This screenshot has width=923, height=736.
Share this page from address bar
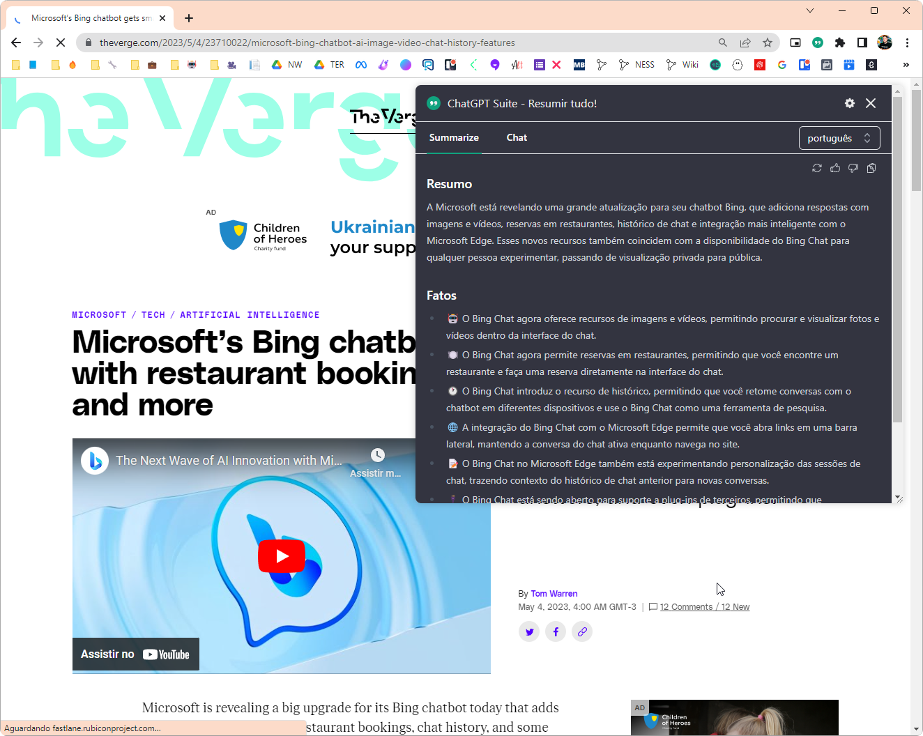click(x=745, y=43)
